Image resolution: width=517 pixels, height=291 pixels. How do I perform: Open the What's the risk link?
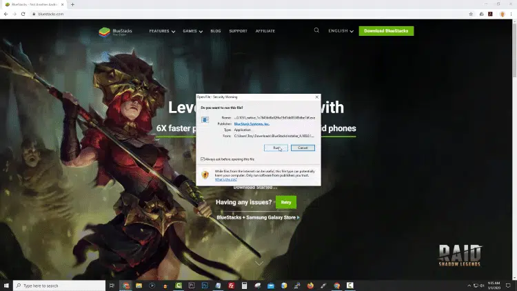[x=226, y=179]
